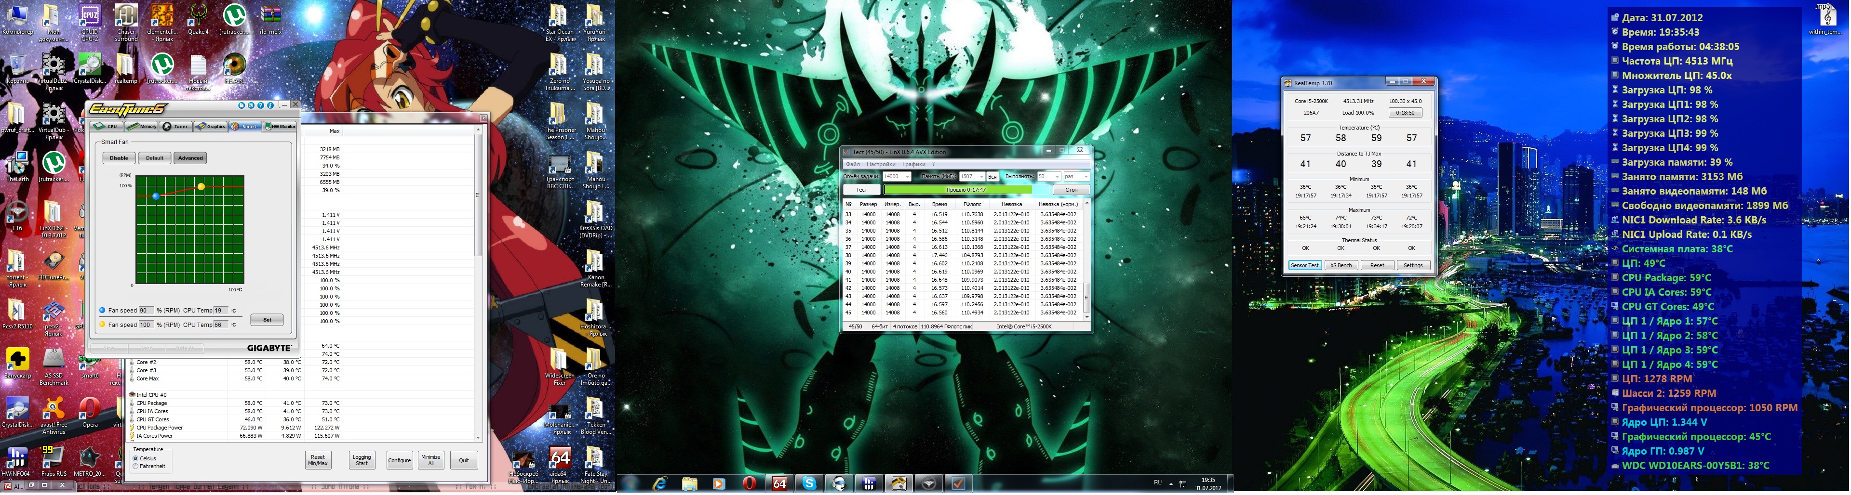Open the TheEarth desktop icon
This screenshot has width=1851, height=495.
point(17,167)
